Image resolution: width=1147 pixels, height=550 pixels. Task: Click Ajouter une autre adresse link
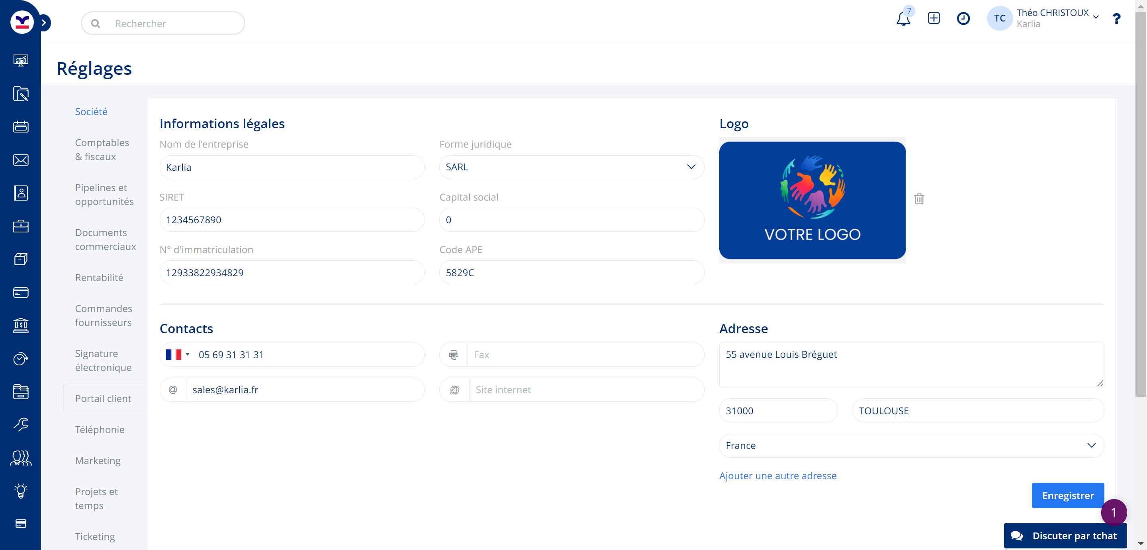(x=777, y=476)
